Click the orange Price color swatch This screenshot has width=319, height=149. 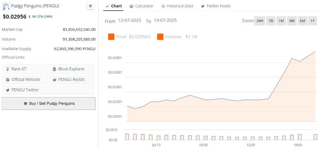pos(111,37)
